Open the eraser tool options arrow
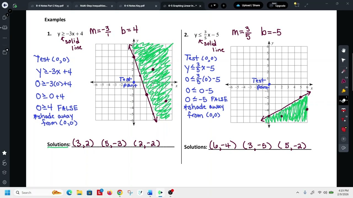This screenshot has height=198, width=353. (x=347, y=100)
